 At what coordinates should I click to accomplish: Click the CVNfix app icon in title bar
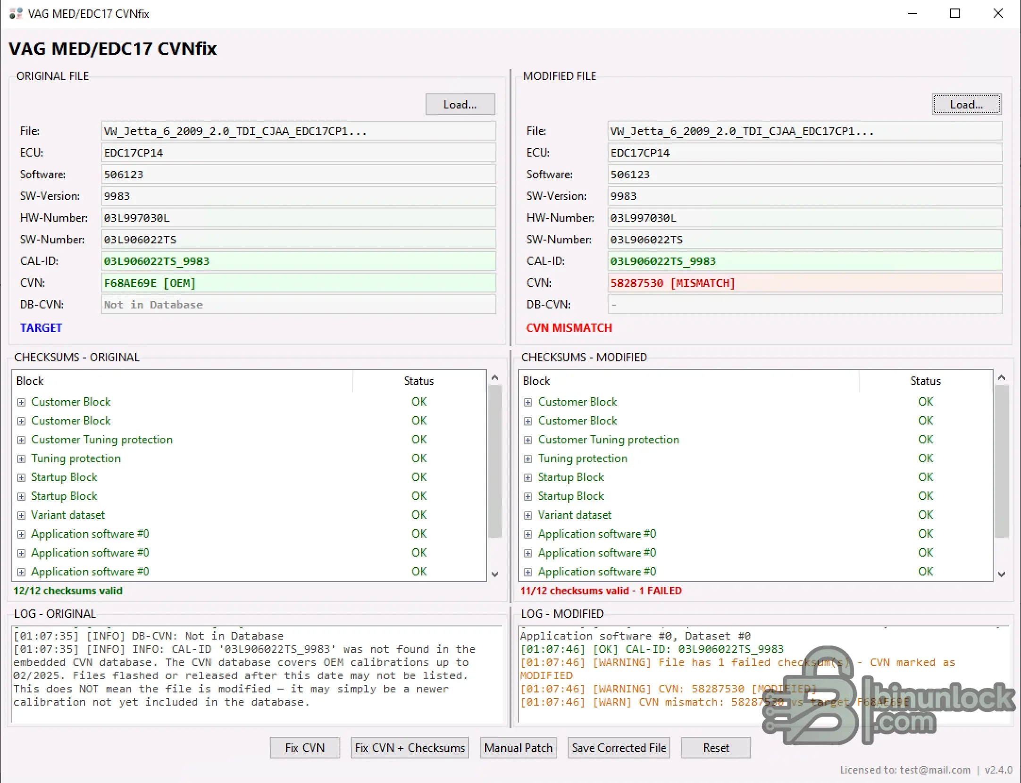point(16,14)
